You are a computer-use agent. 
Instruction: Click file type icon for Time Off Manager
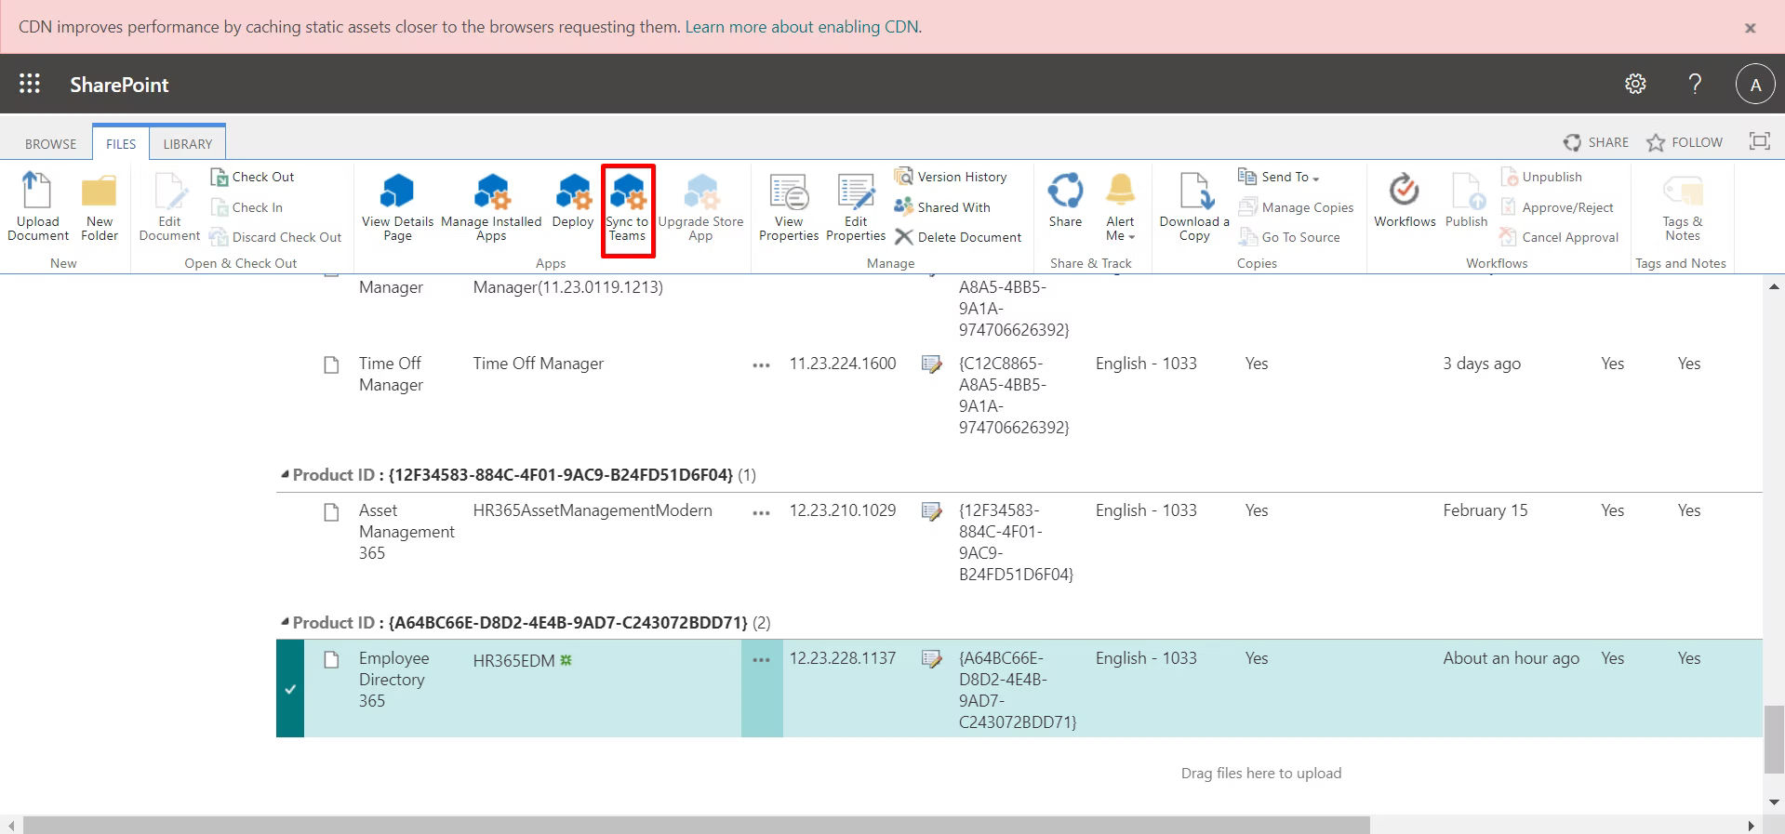(331, 364)
